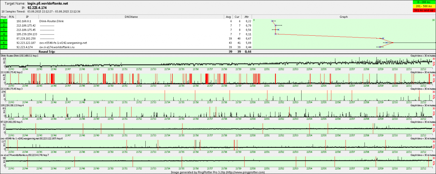Viewport: 436px width, 174px height.
Task: Click the green hop 4 indicator box
Action: (3, 34)
